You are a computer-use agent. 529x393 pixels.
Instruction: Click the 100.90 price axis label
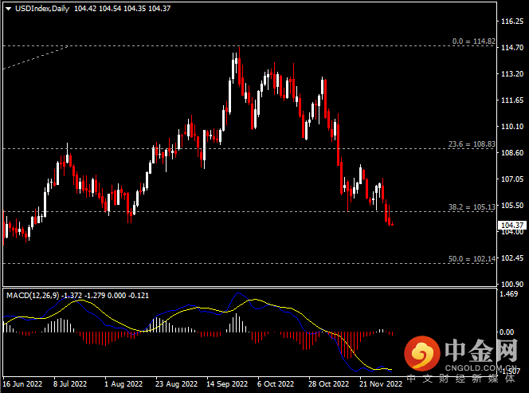511,285
